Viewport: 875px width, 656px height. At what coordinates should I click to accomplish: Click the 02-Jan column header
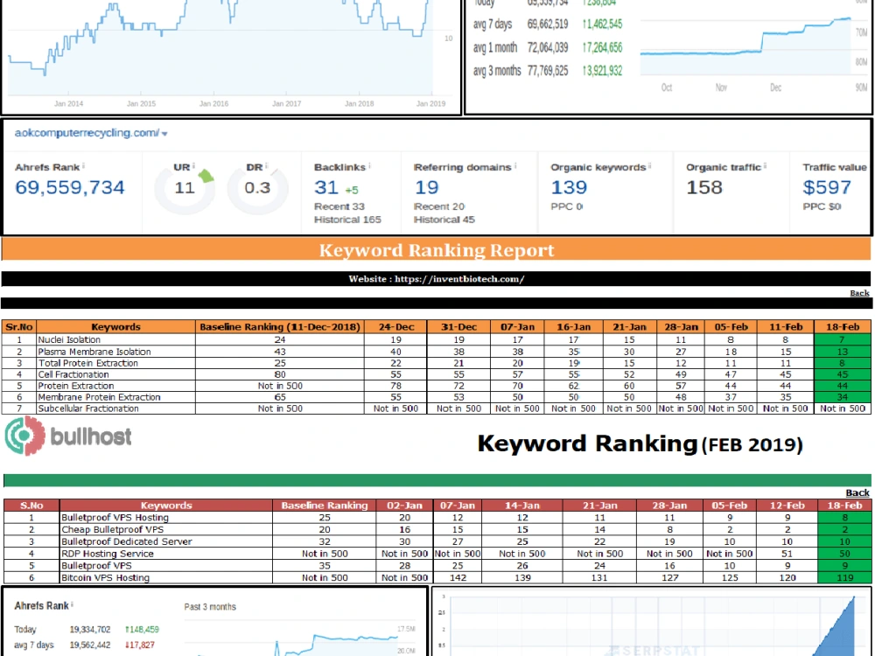click(404, 506)
